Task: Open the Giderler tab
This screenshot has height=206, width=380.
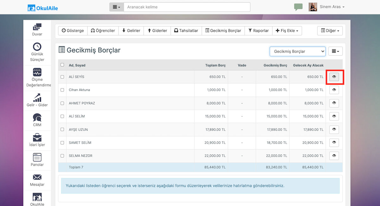Action: [x=157, y=31]
